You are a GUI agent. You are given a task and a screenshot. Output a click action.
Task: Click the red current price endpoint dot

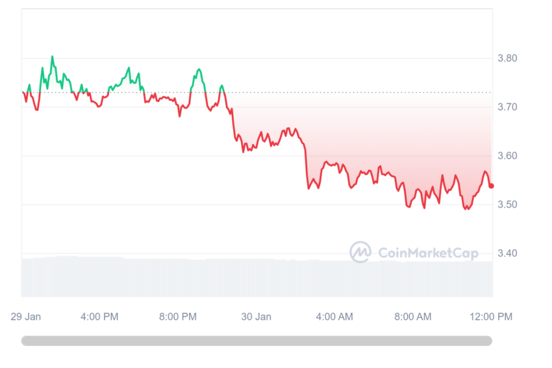[x=492, y=186]
